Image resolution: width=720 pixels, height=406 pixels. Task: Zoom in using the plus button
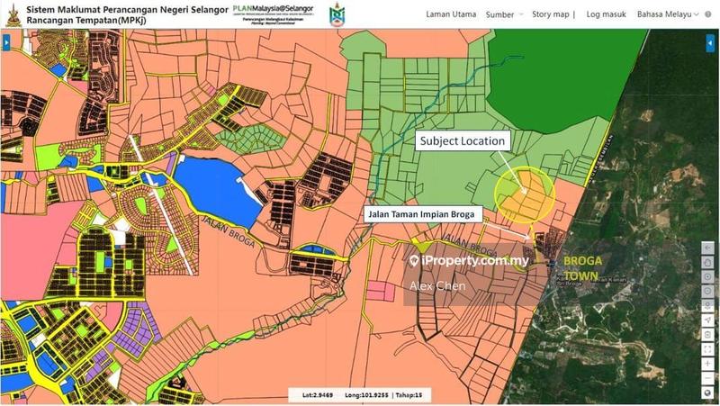click(708, 363)
